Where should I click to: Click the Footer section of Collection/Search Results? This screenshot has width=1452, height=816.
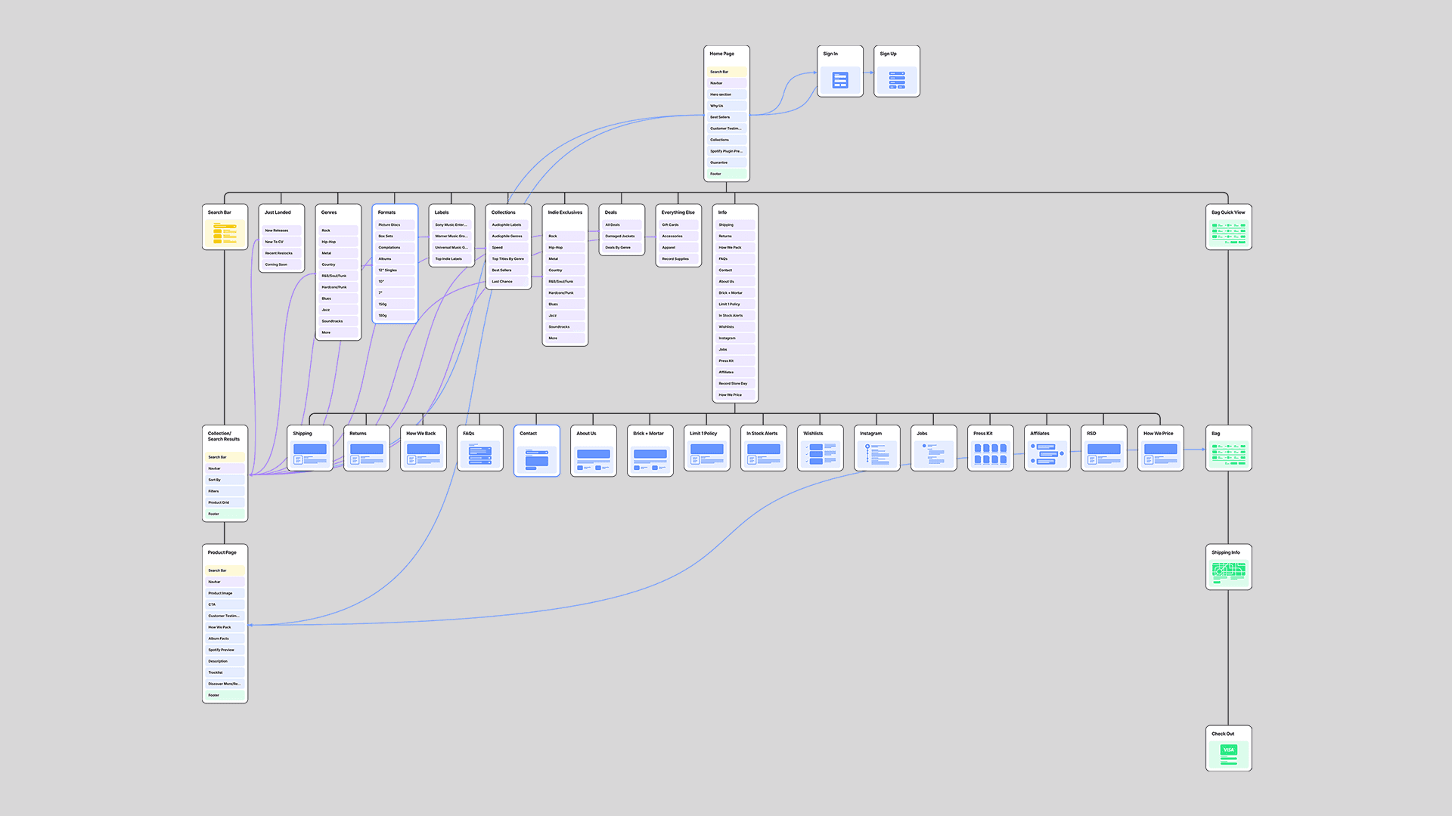[x=224, y=514]
